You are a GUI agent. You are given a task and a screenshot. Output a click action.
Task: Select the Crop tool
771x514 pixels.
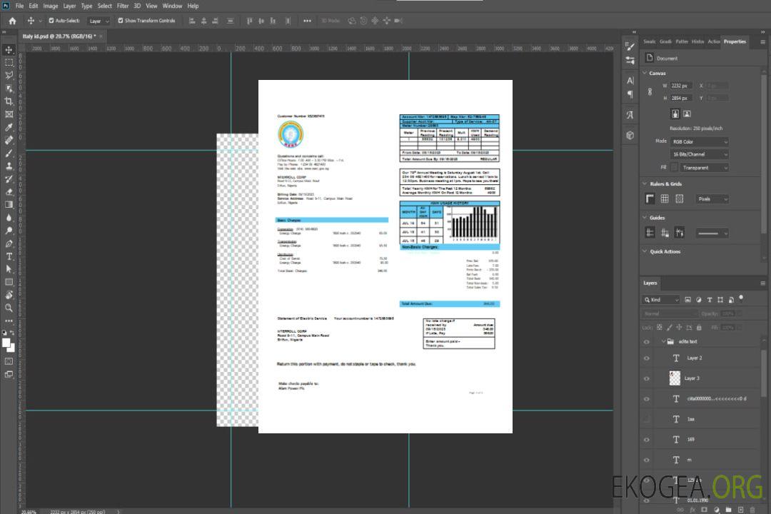coord(9,101)
